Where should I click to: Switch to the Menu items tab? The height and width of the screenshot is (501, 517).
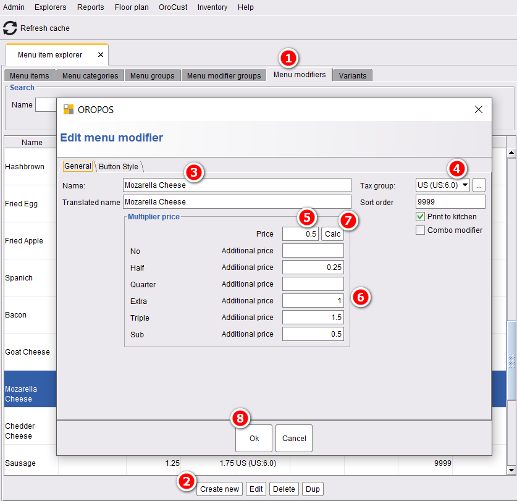(x=30, y=75)
